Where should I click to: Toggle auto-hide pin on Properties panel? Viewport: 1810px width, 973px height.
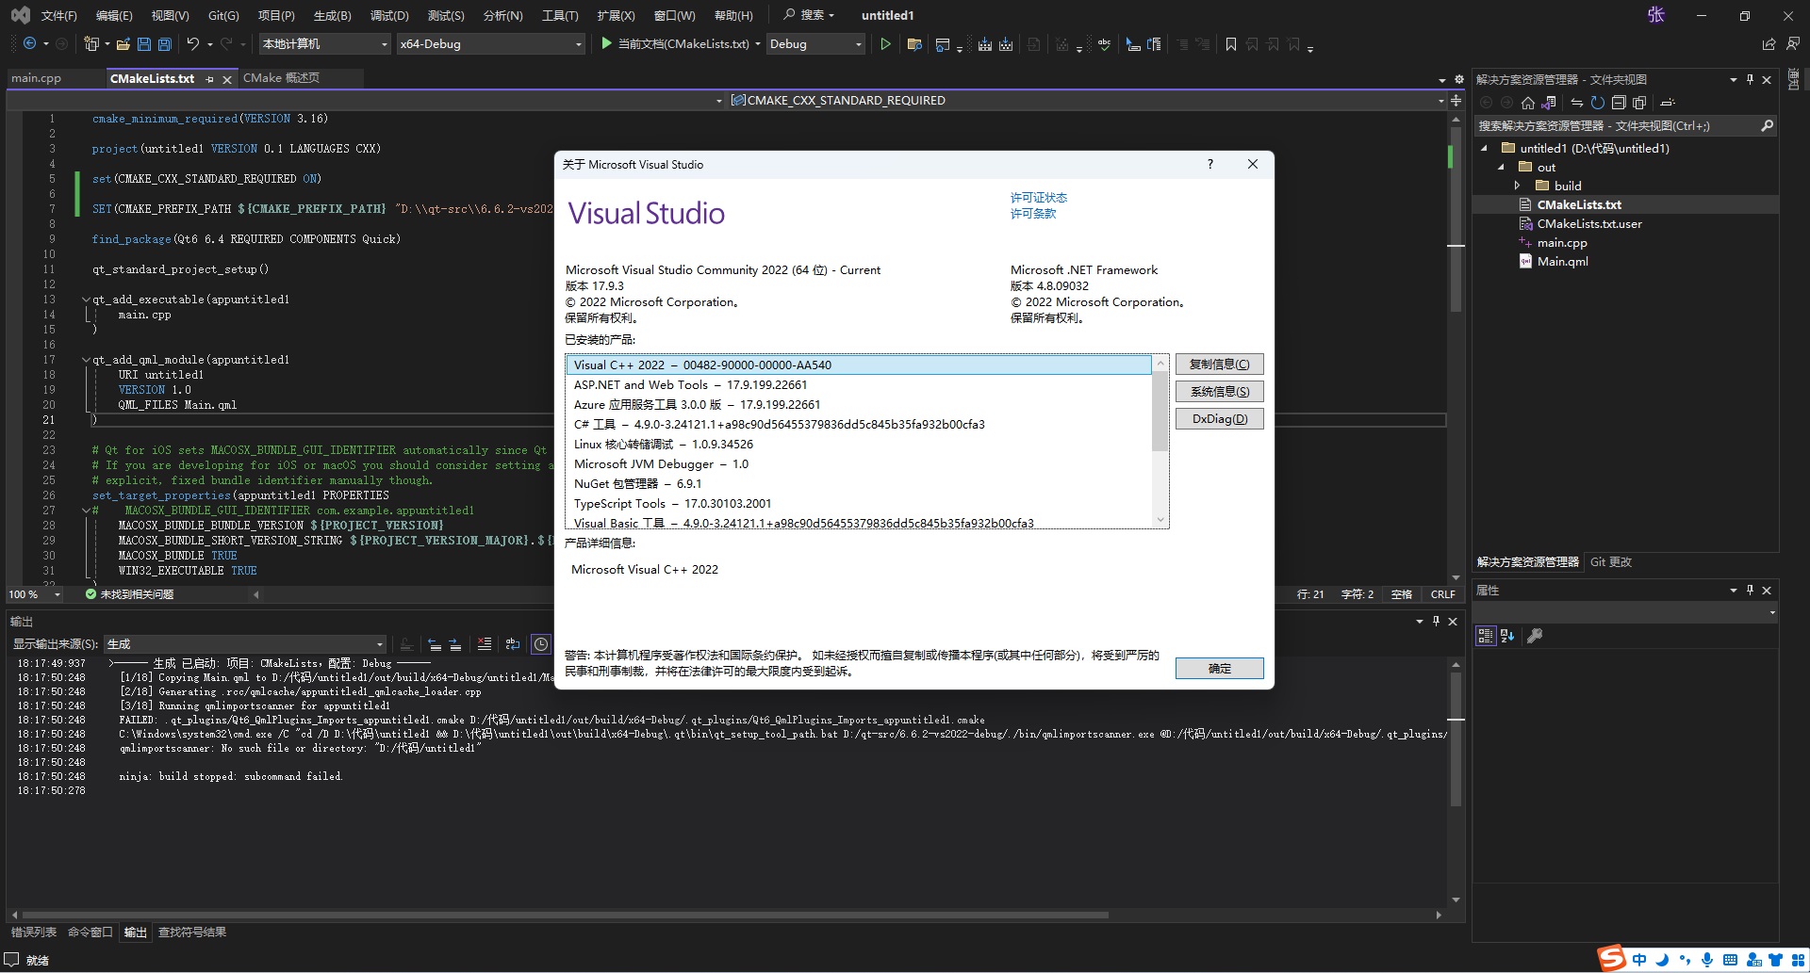(x=1750, y=591)
